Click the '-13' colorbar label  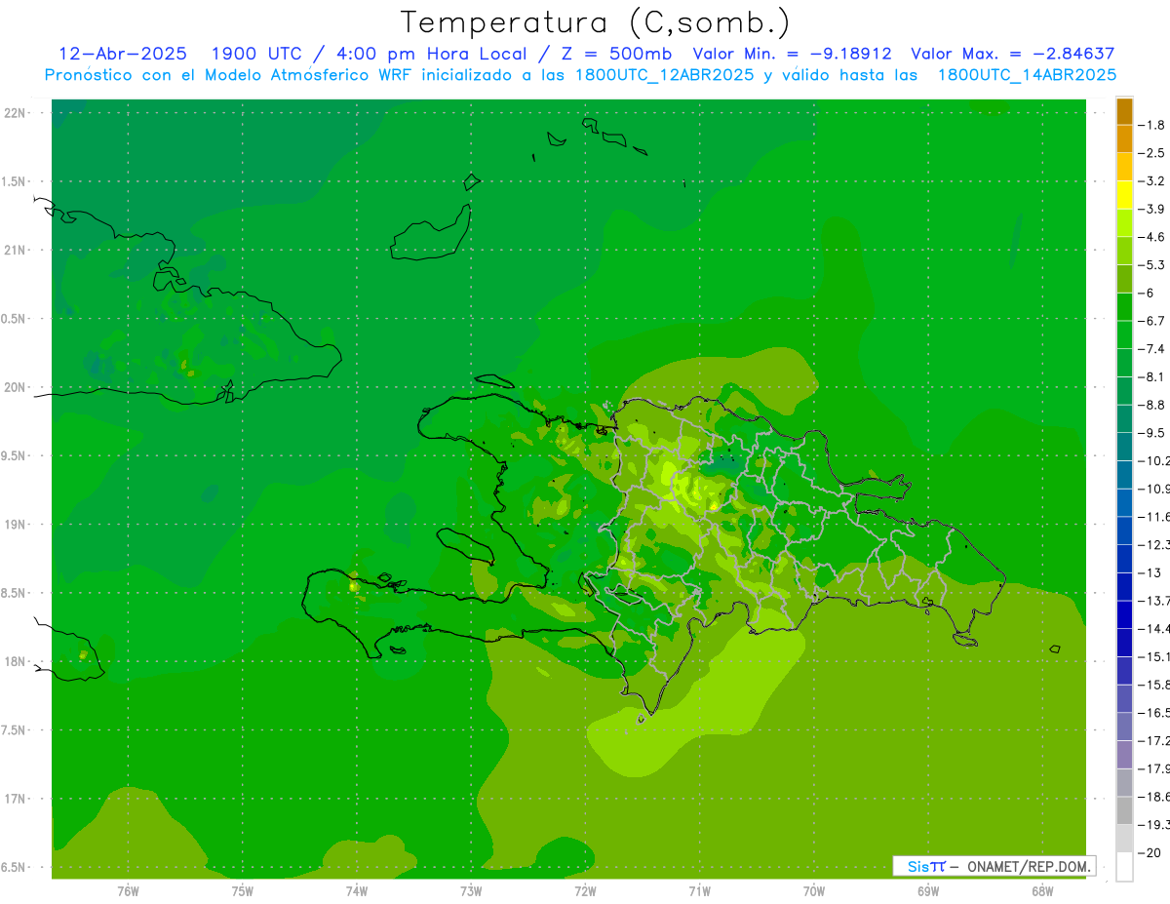(x=1149, y=573)
